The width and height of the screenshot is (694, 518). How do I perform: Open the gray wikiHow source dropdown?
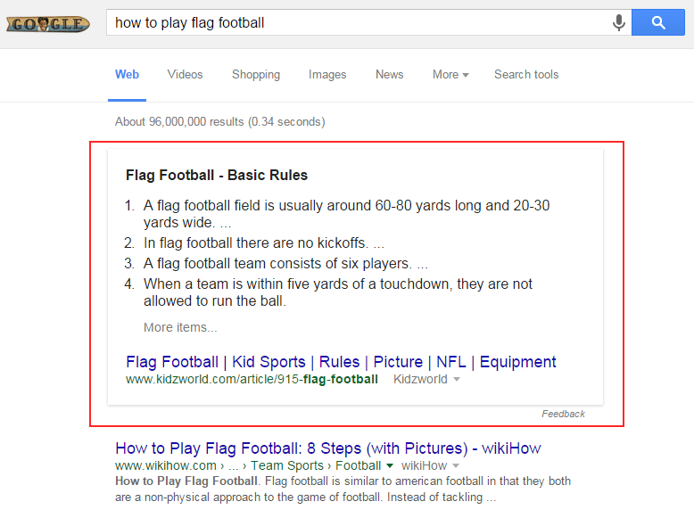pos(456,465)
